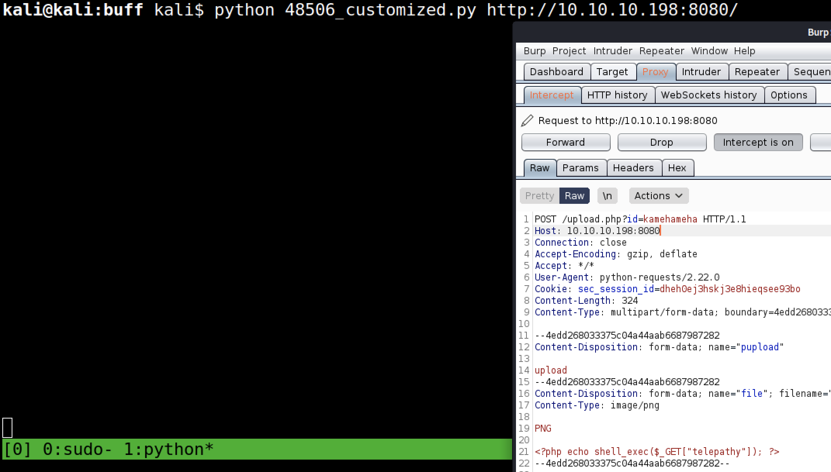Toggle the \n non-printable characters button

(607, 196)
